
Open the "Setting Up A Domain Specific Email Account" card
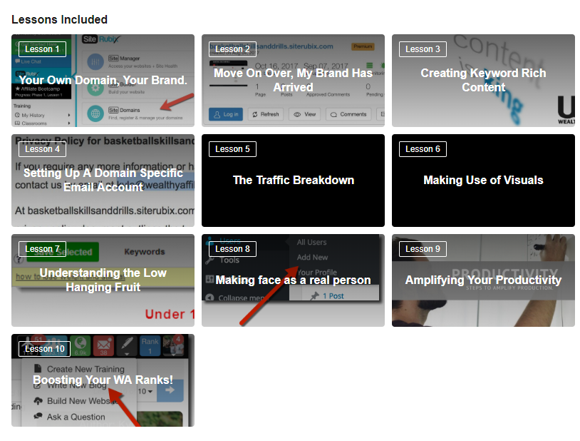(x=103, y=181)
